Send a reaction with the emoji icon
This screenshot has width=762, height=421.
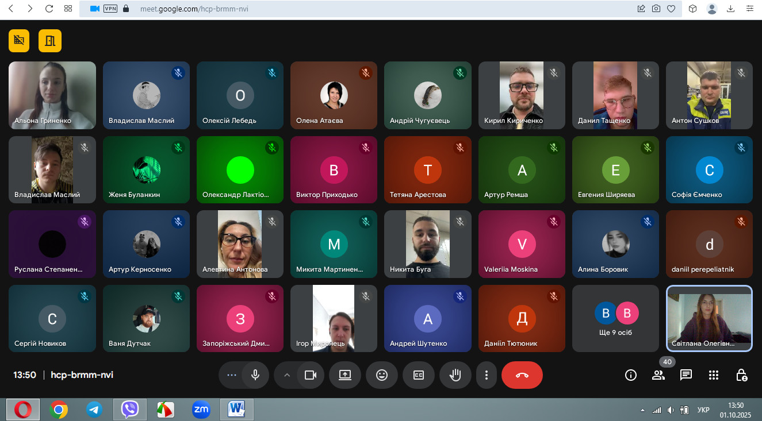tap(381, 375)
